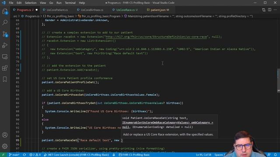Open the us-core-race StructureDefinition URL
Image resolution: width=280 pixels, height=157 pixels.
point(157,37)
